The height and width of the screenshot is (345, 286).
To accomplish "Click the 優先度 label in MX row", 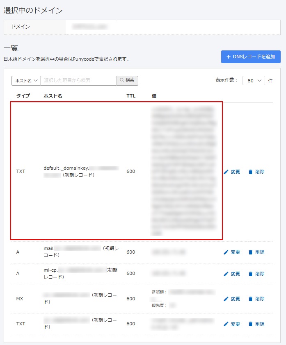I will [x=159, y=305].
